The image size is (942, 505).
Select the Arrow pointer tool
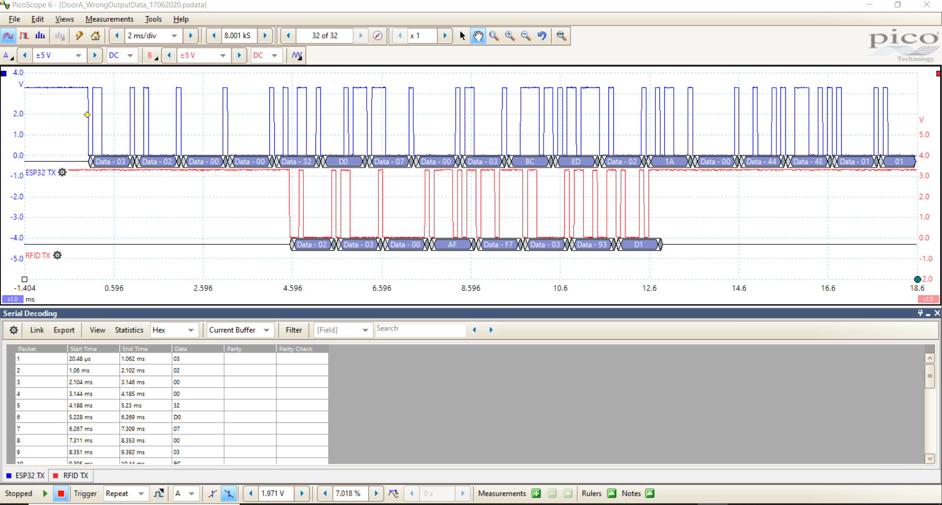pyautogui.click(x=462, y=36)
